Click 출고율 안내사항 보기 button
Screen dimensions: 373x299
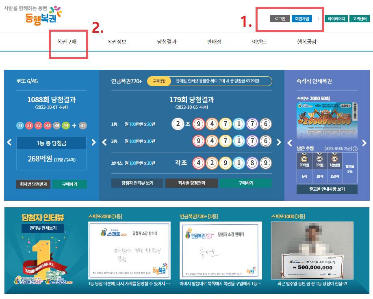pyautogui.click(x=327, y=189)
